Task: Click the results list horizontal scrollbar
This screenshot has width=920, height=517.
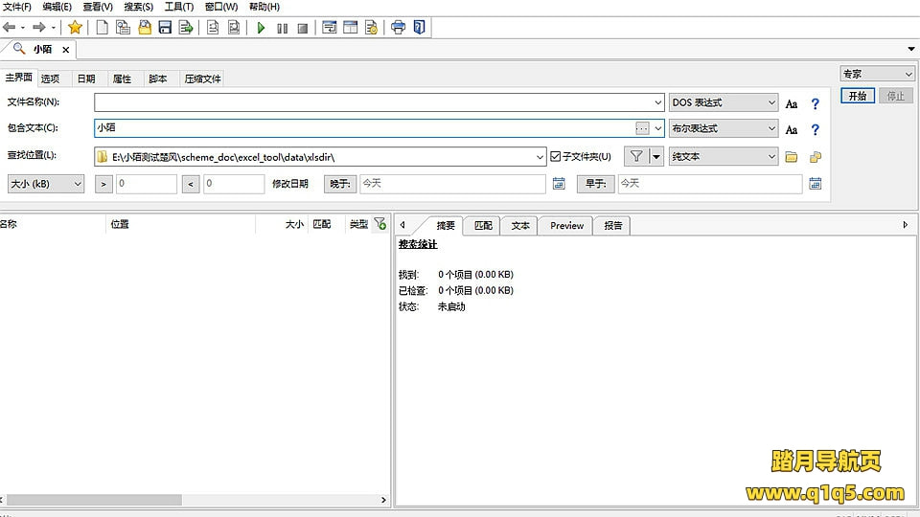Action: click(x=96, y=500)
